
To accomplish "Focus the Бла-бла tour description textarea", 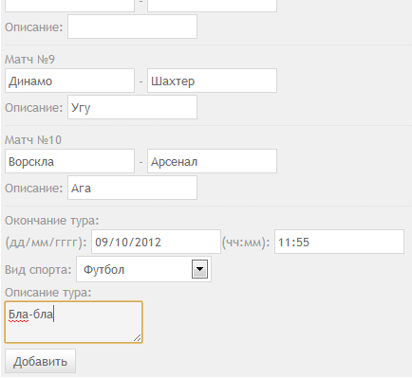I will 73,322.
